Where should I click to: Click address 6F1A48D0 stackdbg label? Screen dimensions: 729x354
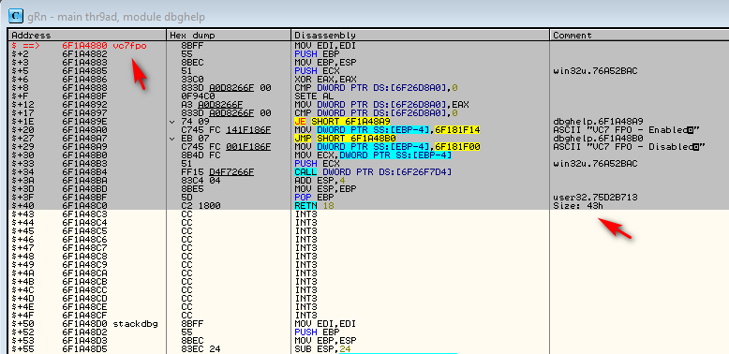pos(110,323)
